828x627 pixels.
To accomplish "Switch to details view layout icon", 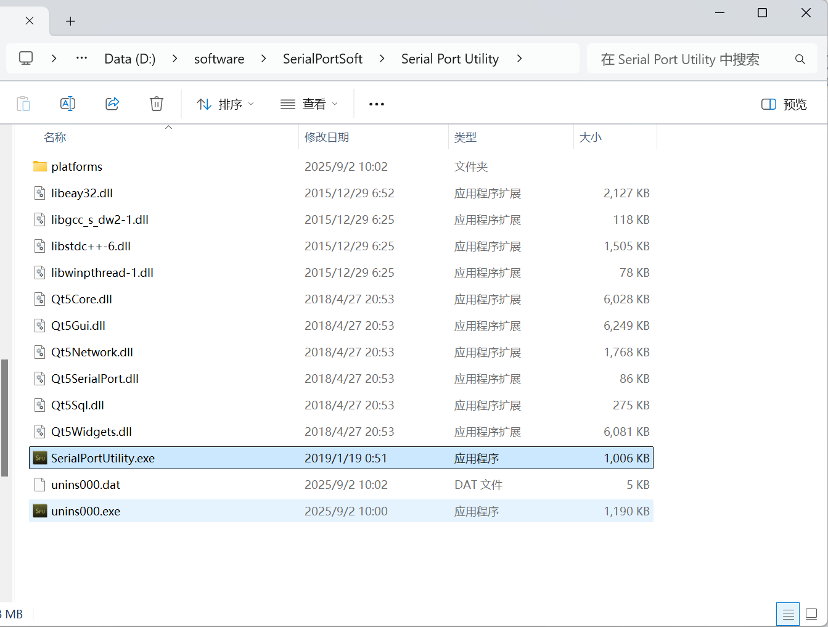I will pos(788,614).
